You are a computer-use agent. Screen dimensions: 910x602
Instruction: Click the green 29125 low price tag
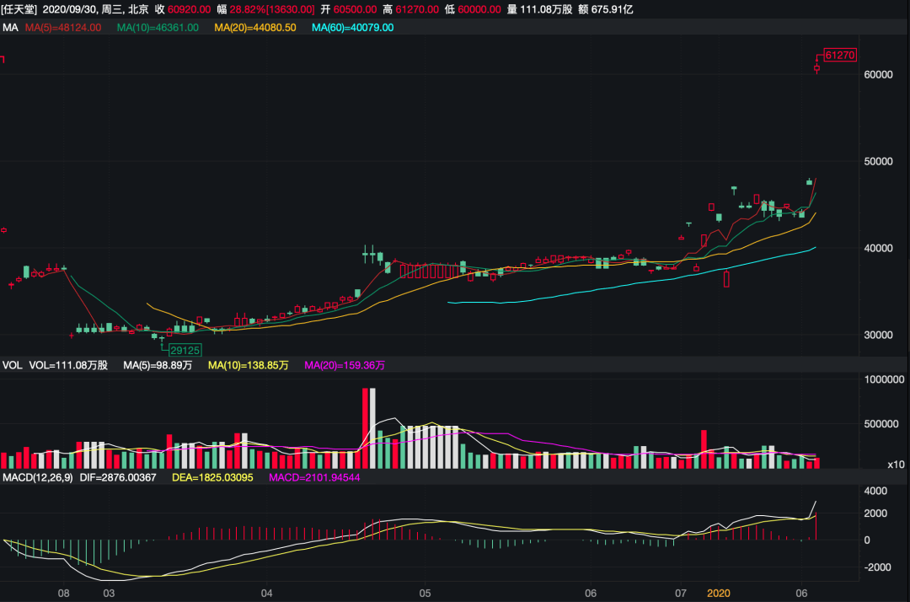(185, 350)
